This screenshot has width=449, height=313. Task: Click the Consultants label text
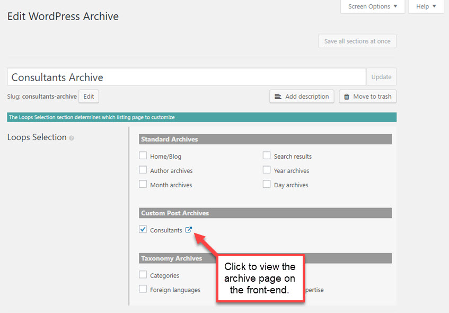(x=166, y=230)
